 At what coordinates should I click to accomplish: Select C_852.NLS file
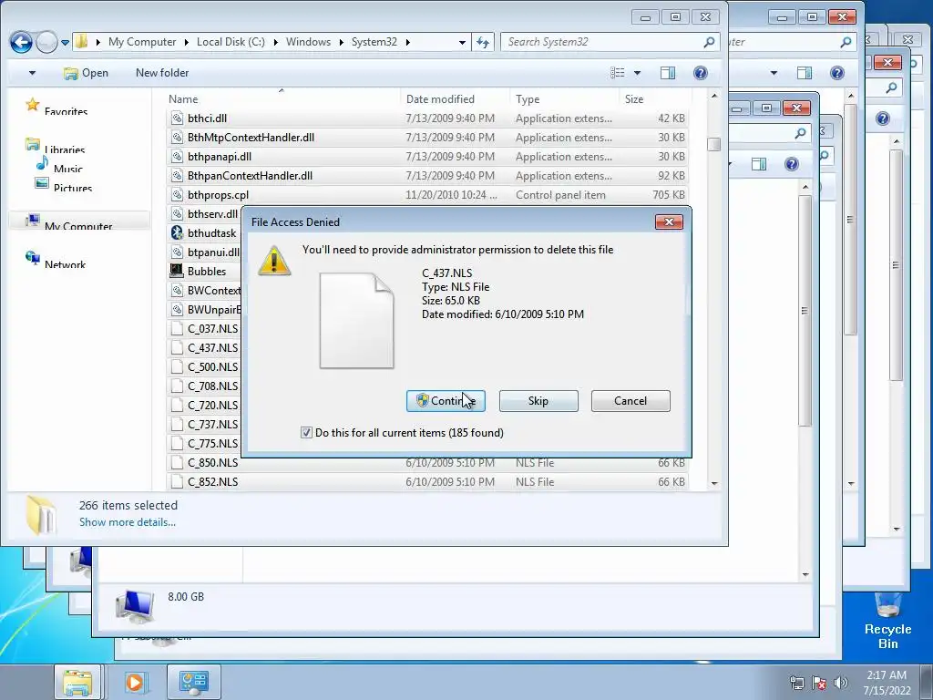(426, 481)
